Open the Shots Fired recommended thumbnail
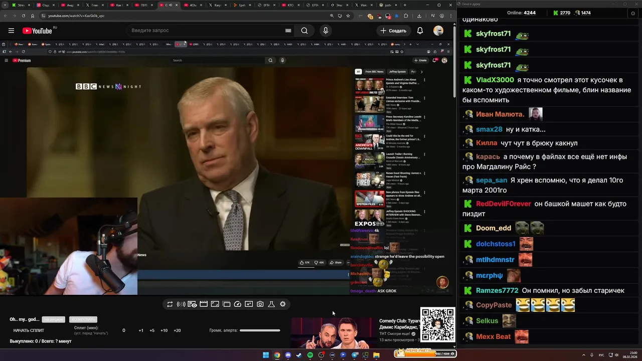This screenshot has height=361, width=642. point(370,179)
